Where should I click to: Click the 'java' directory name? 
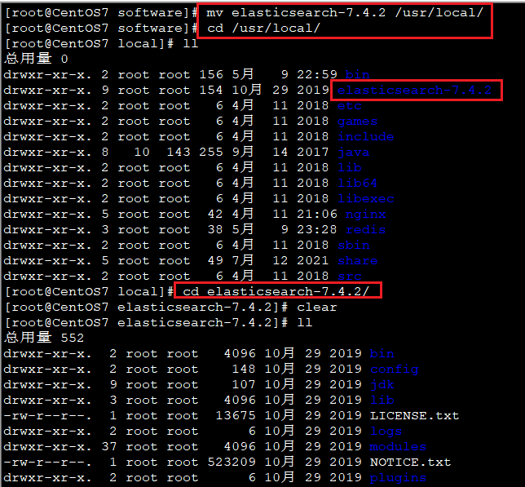point(353,153)
